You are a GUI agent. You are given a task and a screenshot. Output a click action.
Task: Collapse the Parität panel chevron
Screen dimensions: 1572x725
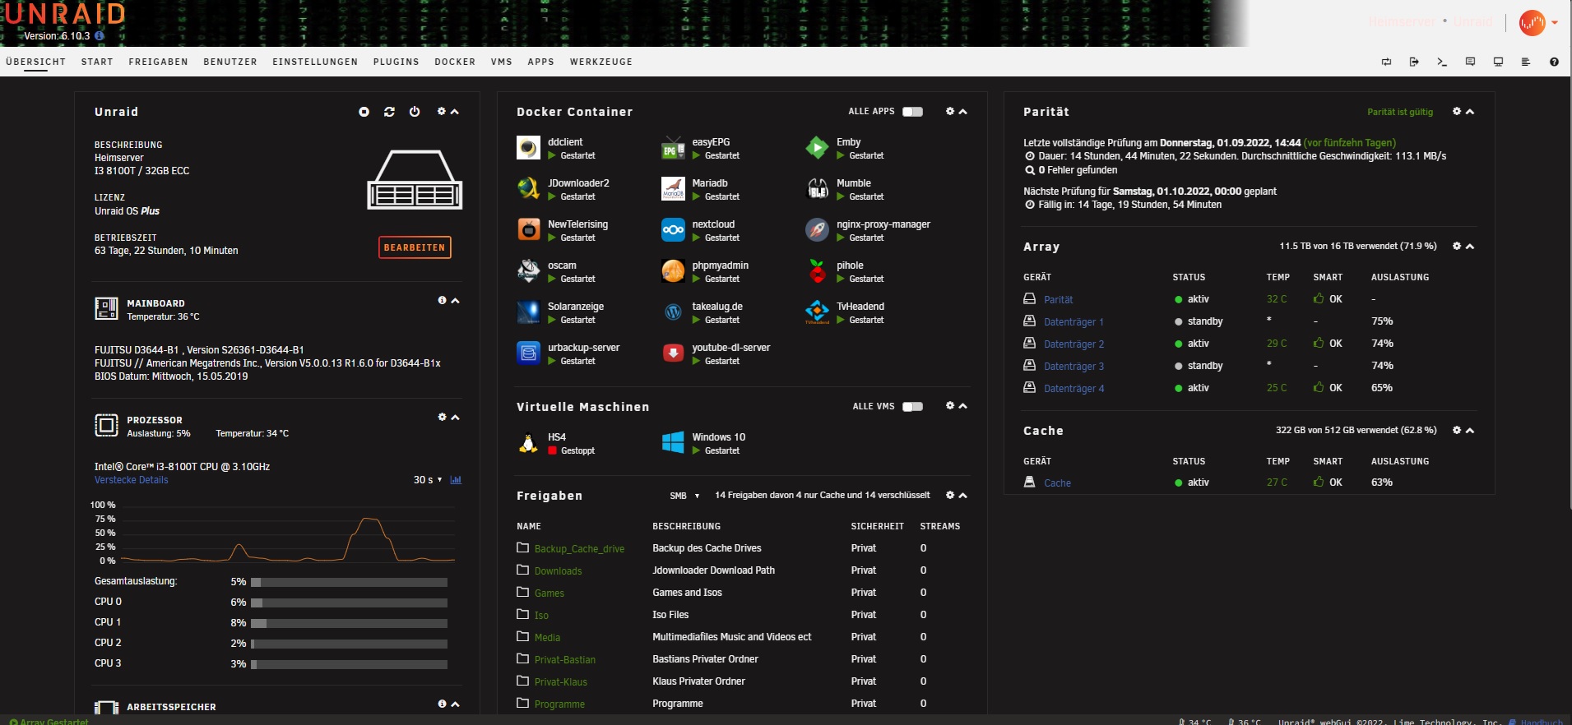(x=1470, y=112)
